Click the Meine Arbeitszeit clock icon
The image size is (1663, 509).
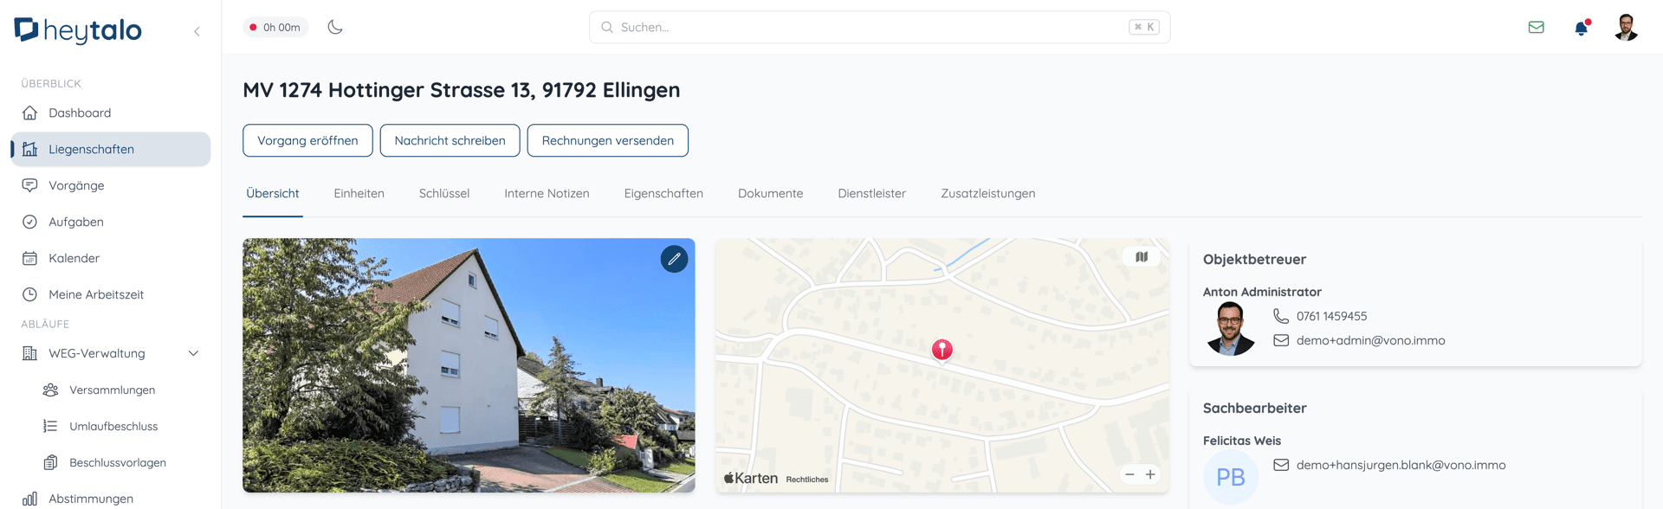tap(29, 295)
